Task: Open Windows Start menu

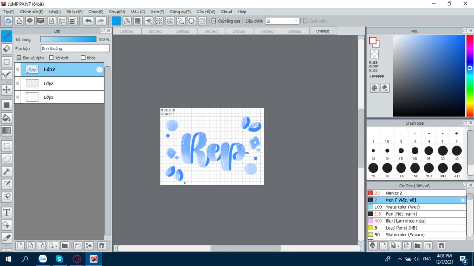Action: 8,259
